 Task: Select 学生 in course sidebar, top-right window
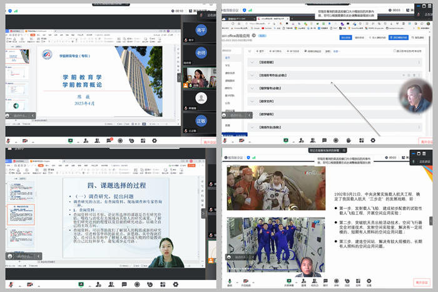click(x=228, y=65)
